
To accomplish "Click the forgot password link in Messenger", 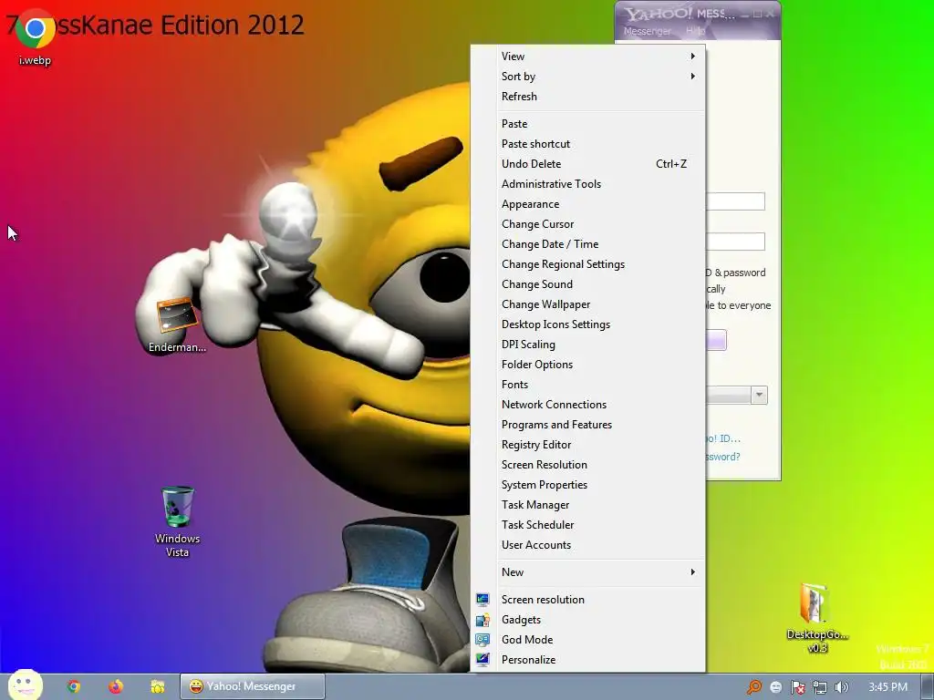I will tap(723, 457).
